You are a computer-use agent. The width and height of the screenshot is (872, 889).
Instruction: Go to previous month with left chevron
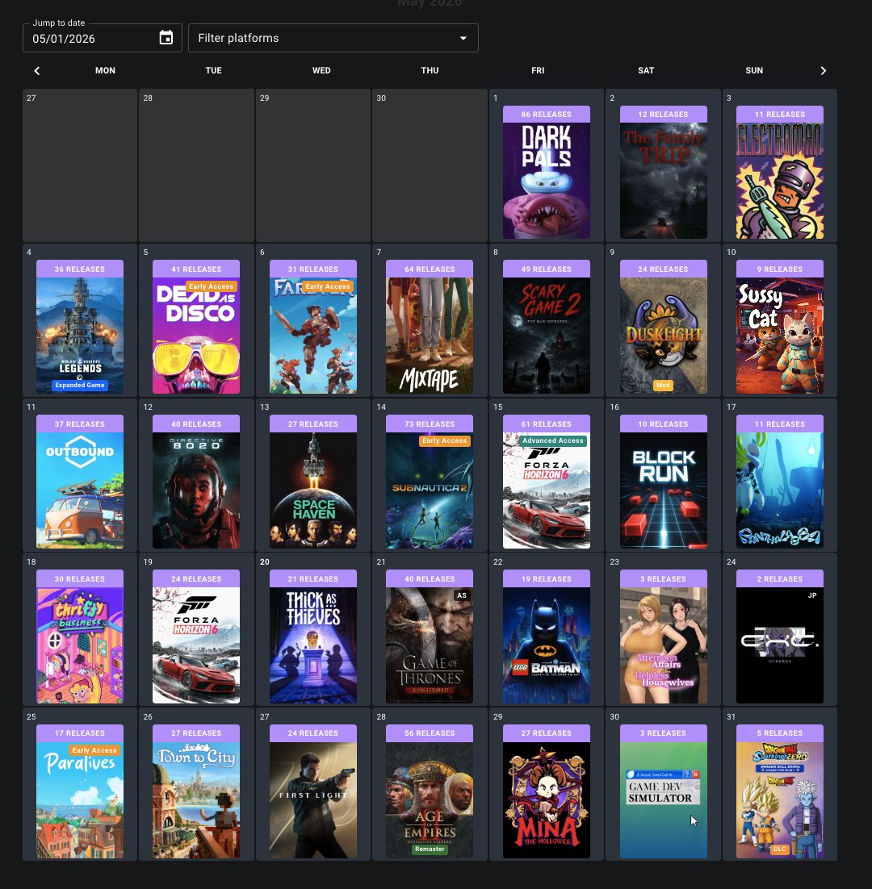click(37, 70)
